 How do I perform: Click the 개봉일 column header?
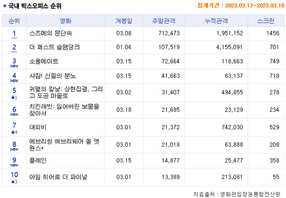pyautogui.click(x=124, y=21)
